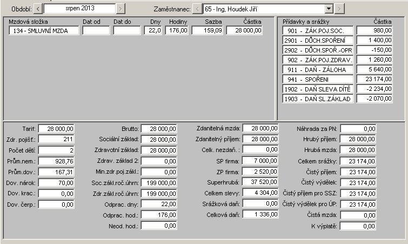The width and height of the screenshot is (408, 244).
Task: Click the Tarif field
Action: [56, 129]
